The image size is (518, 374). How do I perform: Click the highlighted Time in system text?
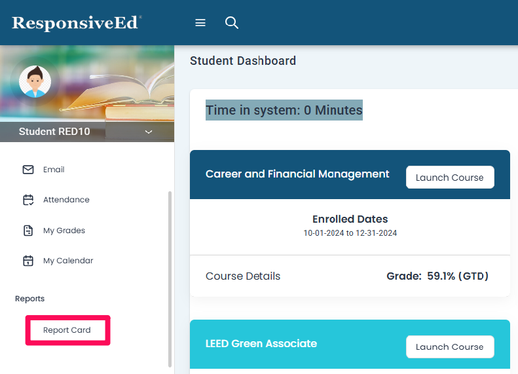[x=284, y=110]
